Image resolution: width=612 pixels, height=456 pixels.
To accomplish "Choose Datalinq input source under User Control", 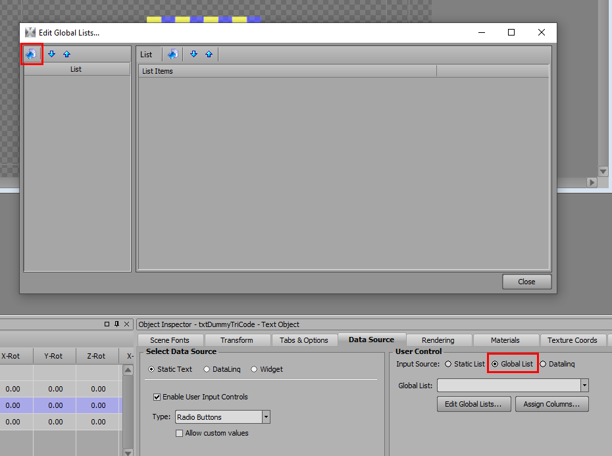I will (543, 364).
